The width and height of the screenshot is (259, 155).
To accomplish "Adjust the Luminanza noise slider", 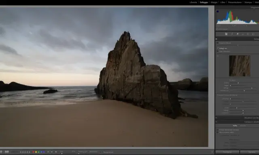I will [x=230, y=99].
